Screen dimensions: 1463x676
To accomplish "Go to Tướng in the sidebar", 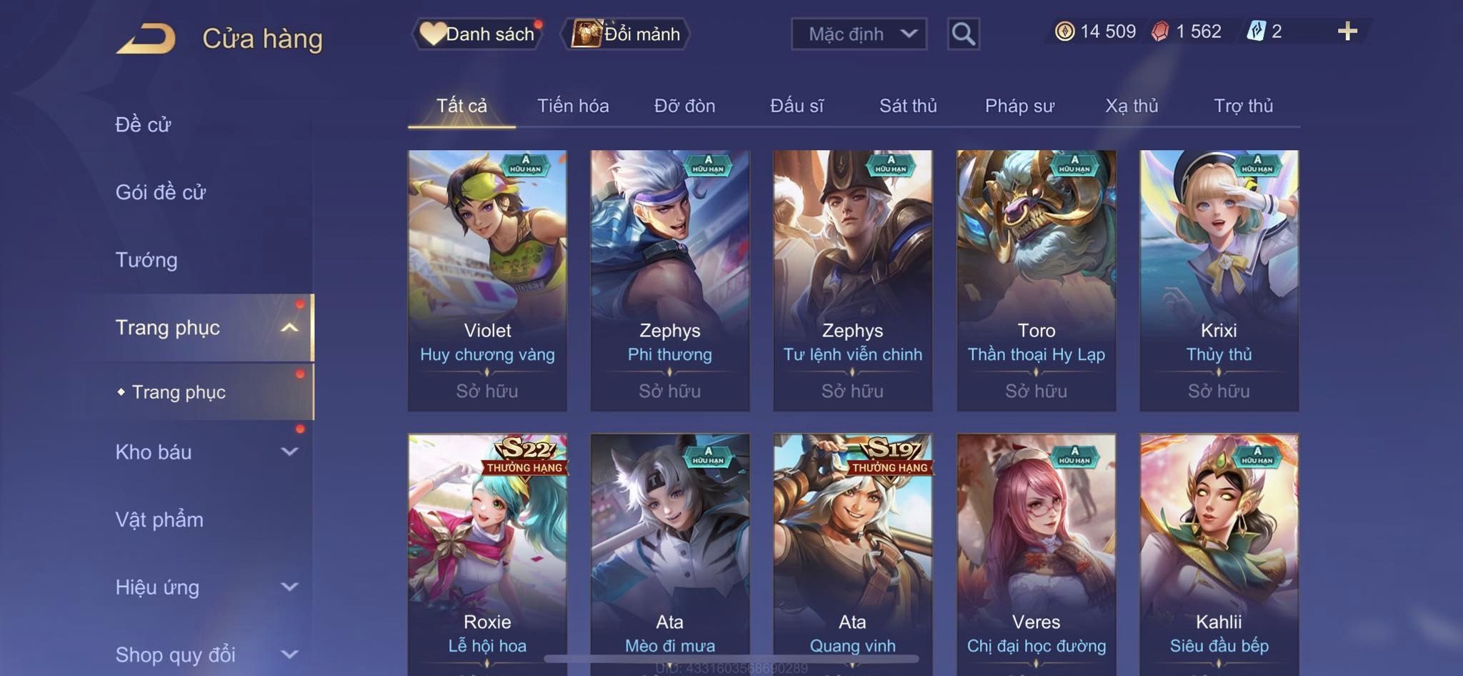I will click(146, 259).
